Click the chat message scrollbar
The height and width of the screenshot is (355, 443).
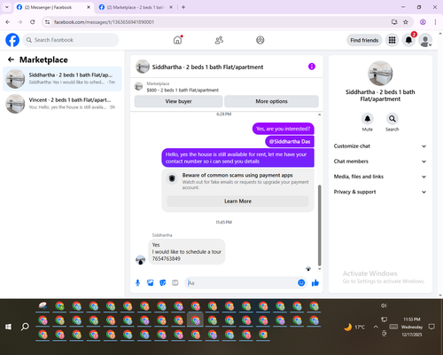(319, 225)
